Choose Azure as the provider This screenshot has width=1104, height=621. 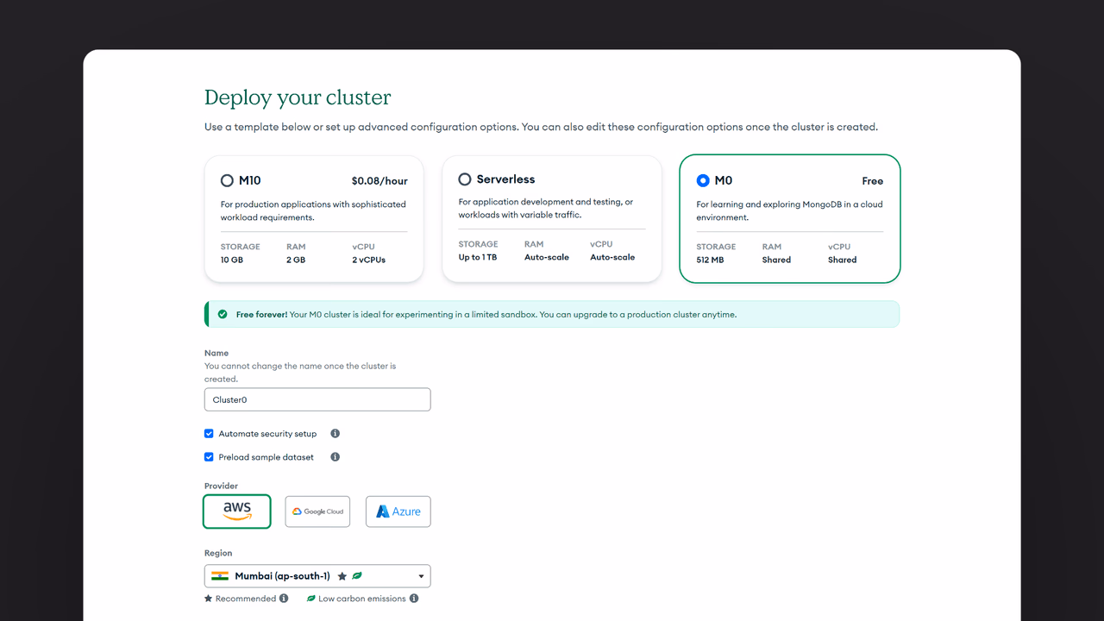(398, 511)
